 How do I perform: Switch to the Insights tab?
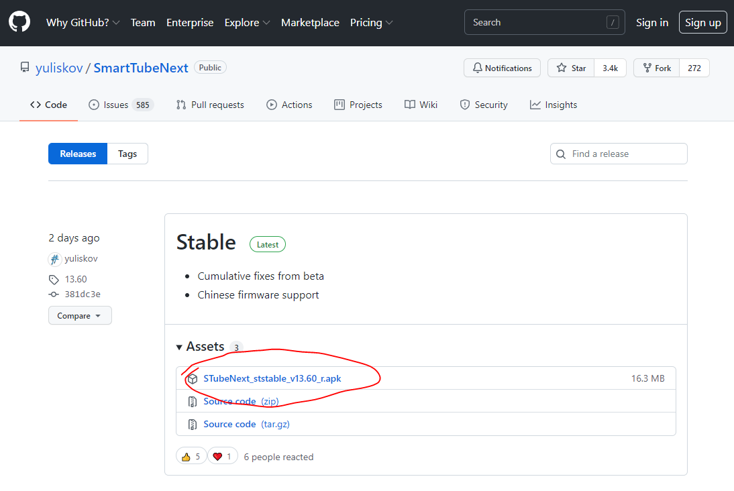[554, 105]
